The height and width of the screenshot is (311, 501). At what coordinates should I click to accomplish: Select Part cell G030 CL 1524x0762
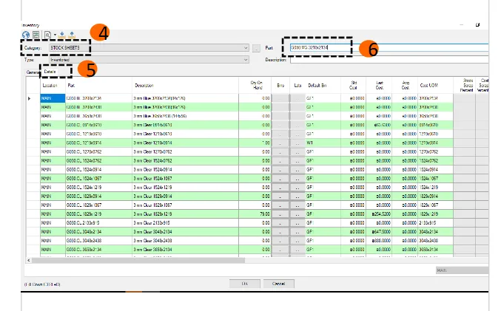click(98, 161)
